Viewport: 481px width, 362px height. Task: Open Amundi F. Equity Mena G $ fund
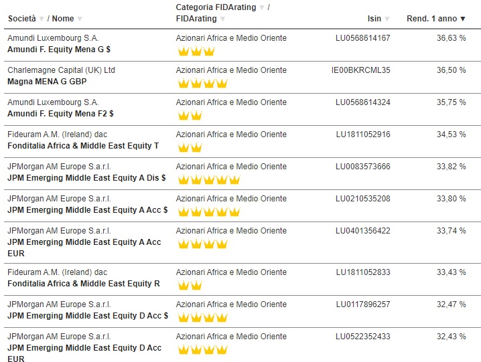(59, 50)
